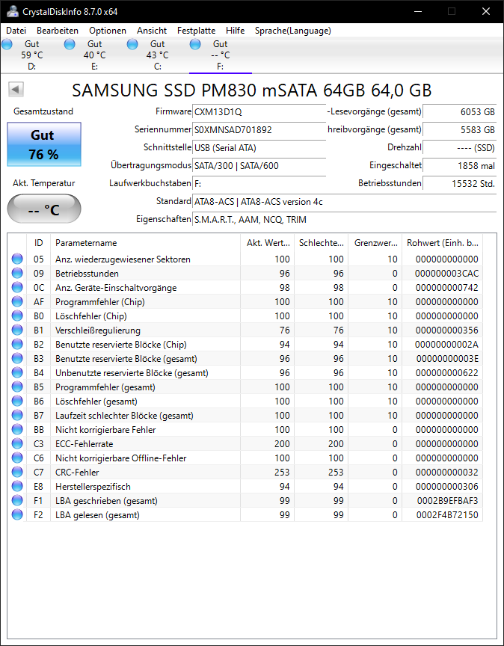Click the previous disk arrow button
This screenshot has width=504, height=646.
pyautogui.click(x=16, y=89)
